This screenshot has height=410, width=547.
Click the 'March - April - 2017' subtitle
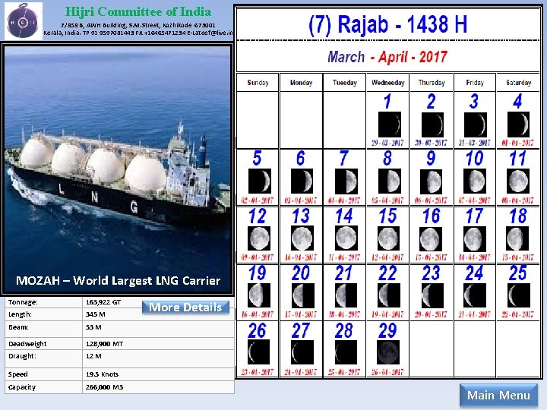tap(387, 57)
